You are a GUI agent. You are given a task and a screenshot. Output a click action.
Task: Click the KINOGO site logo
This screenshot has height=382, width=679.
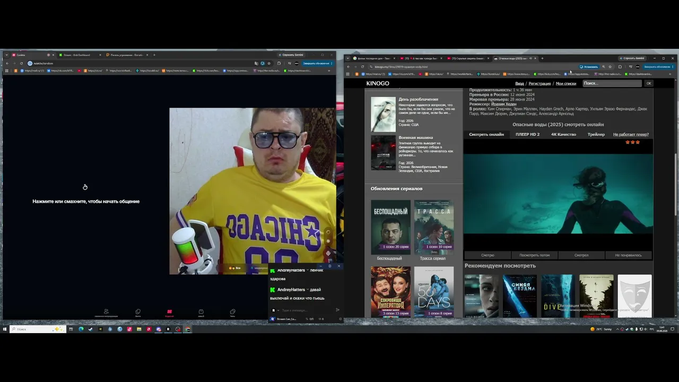(x=378, y=83)
